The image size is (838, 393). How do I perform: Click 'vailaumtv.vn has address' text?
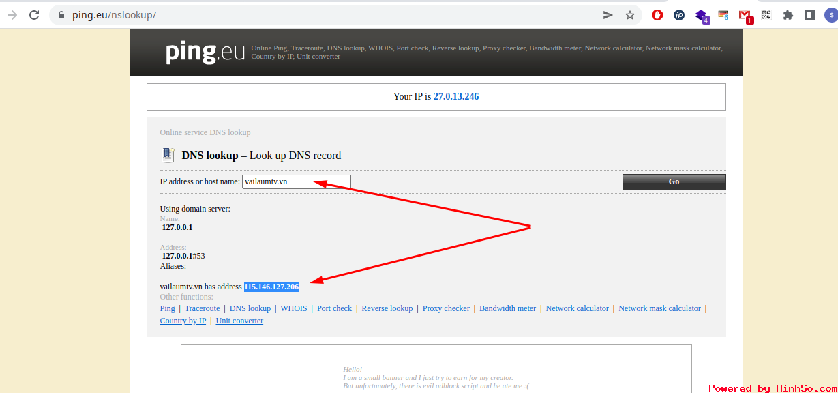tap(201, 287)
